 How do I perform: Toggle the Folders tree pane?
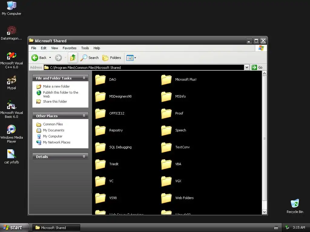pyautogui.click(x=111, y=58)
